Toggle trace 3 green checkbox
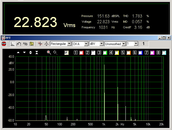This screenshot has width=172, height=130. (x=105, y=53)
